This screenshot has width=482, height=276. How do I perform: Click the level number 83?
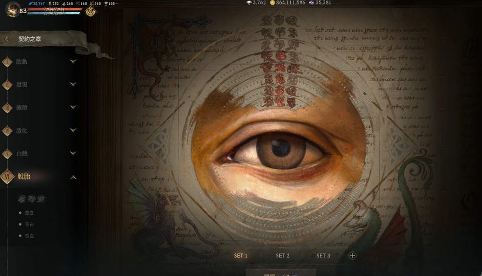coord(23,11)
